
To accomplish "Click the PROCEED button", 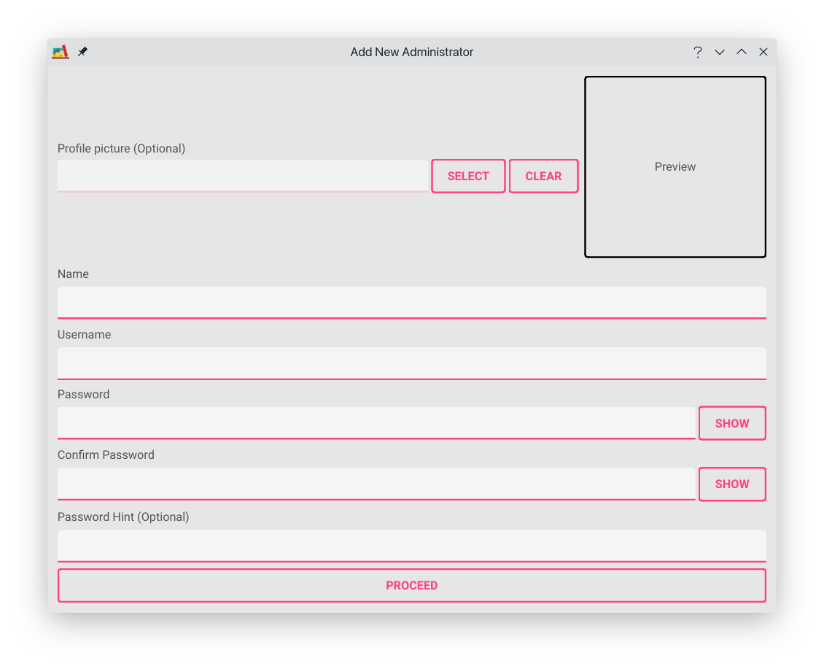I will [411, 585].
